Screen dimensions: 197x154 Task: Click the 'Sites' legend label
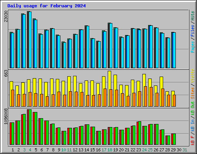pyautogui.click(x=193, y=93)
